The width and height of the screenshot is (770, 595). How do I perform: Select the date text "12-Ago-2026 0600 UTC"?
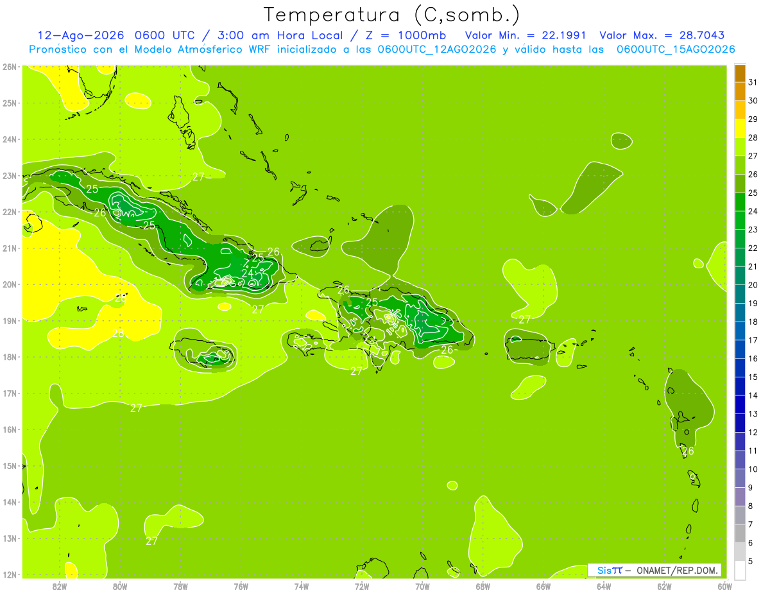[x=116, y=36]
